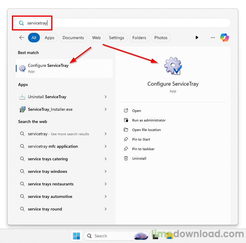Expand servicetray mfc application chevron
Image resolution: width=246 pixels, height=243 pixels.
[x=106, y=146]
